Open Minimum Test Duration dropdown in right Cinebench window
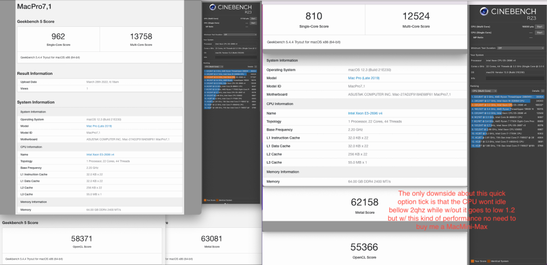547x265 pixels. click(x=521, y=48)
